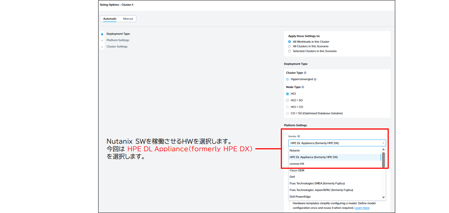Choose Selected Clusters in this Scenario option
Viewport: 449px width, 213px height.
[x=289, y=51]
